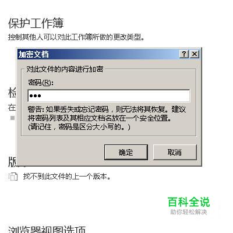The height and width of the screenshot is (233, 233).
Task: Click the 警告 warning text in dialog
Action: 107,114
